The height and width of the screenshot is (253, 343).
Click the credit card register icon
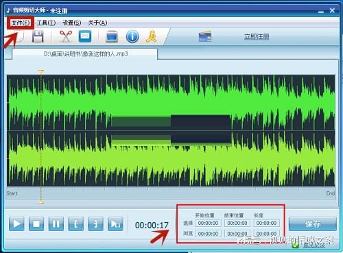205,36
